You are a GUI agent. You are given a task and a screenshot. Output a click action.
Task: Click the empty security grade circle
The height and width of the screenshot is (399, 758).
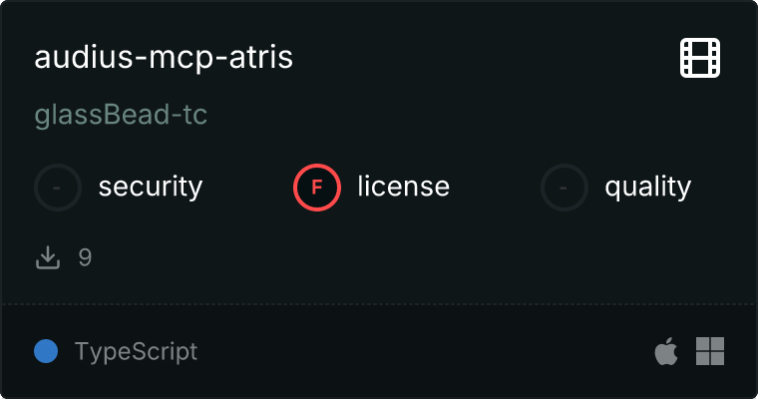tap(58, 187)
